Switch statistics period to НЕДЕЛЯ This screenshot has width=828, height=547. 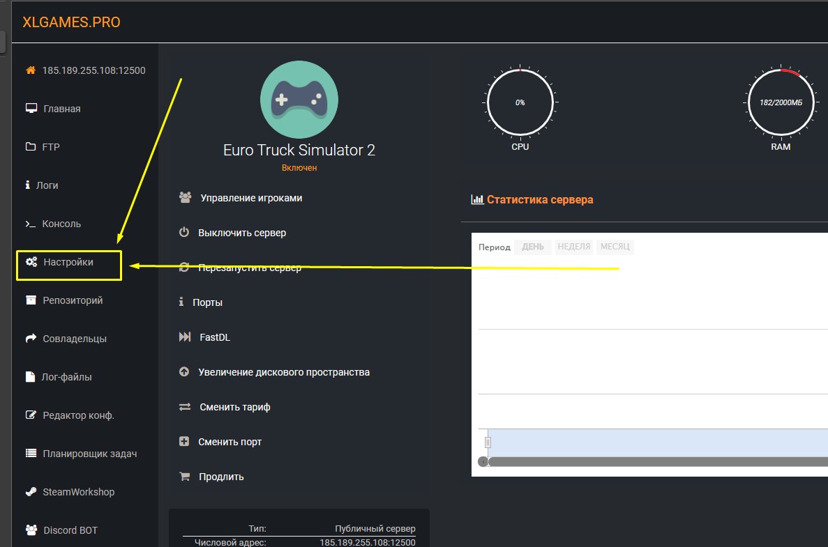coord(574,247)
